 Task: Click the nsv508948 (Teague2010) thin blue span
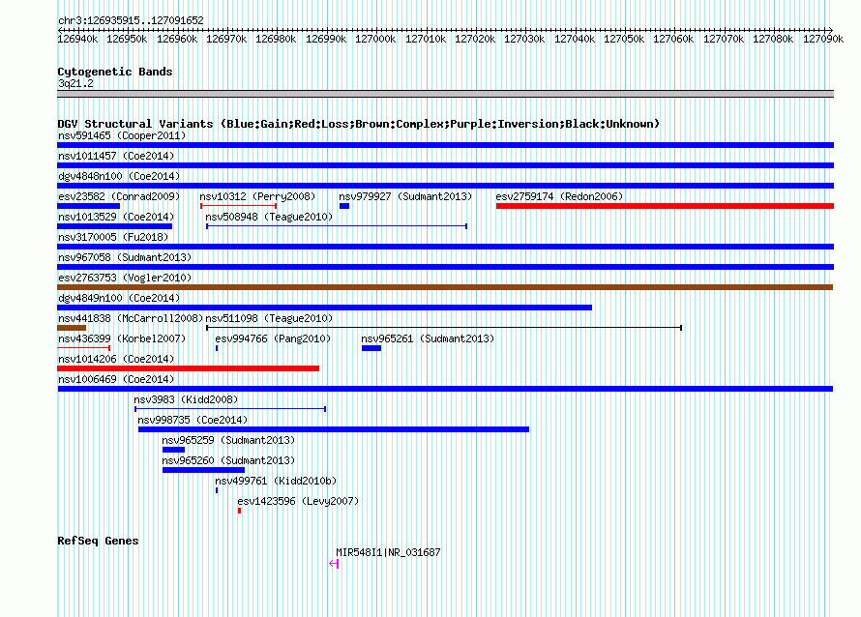pyautogui.click(x=337, y=226)
